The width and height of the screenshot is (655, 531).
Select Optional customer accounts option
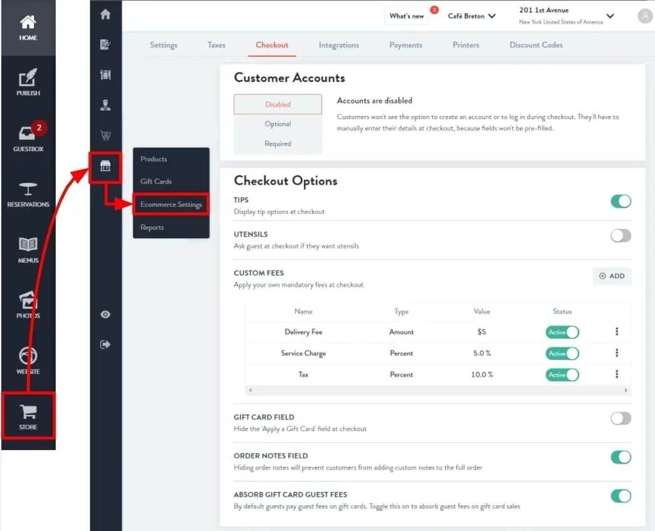click(278, 124)
